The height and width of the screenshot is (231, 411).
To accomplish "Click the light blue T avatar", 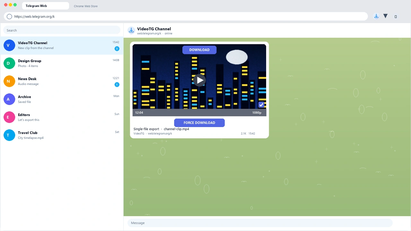I will click(9, 135).
